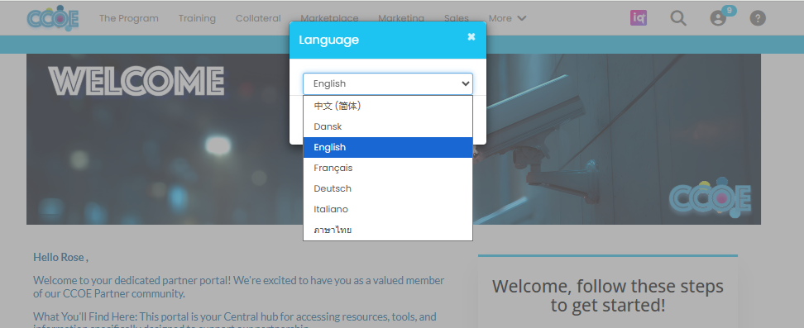
Task: Select Dansk from the language list
Action: pyautogui.click(x=388, y=126)
